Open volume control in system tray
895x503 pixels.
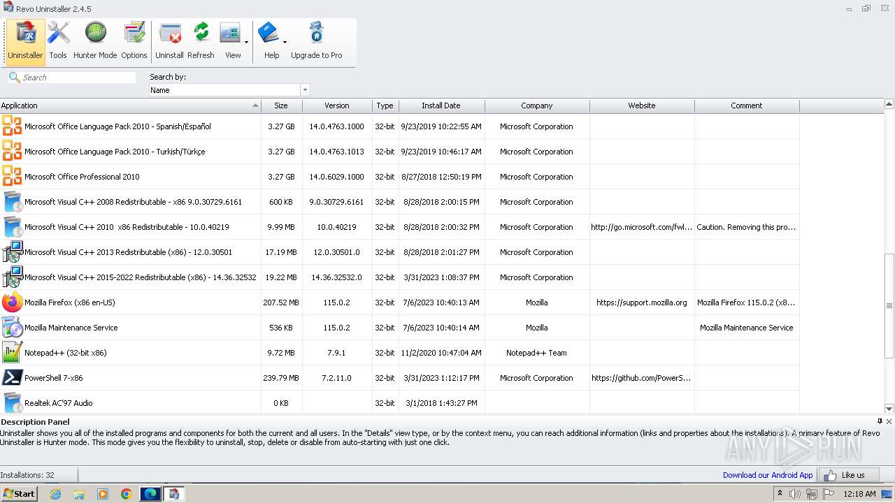(796, 494)
